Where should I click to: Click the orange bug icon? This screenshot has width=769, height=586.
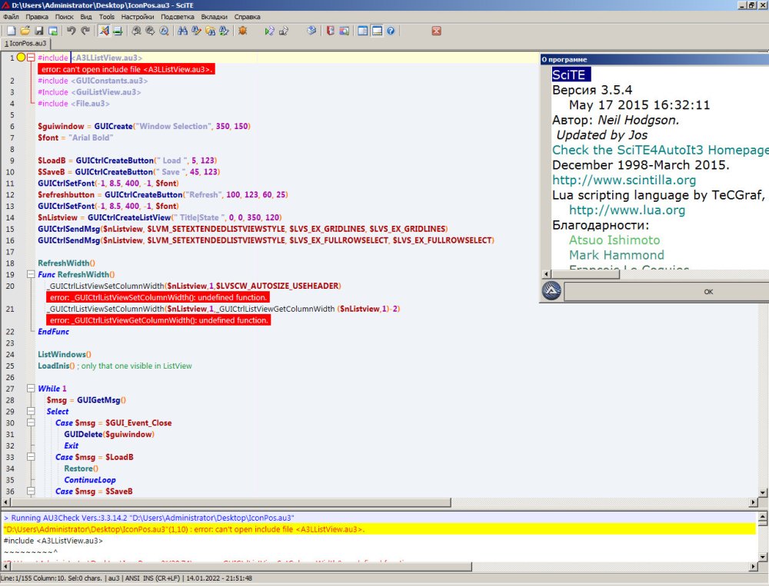tap(242, 31)
